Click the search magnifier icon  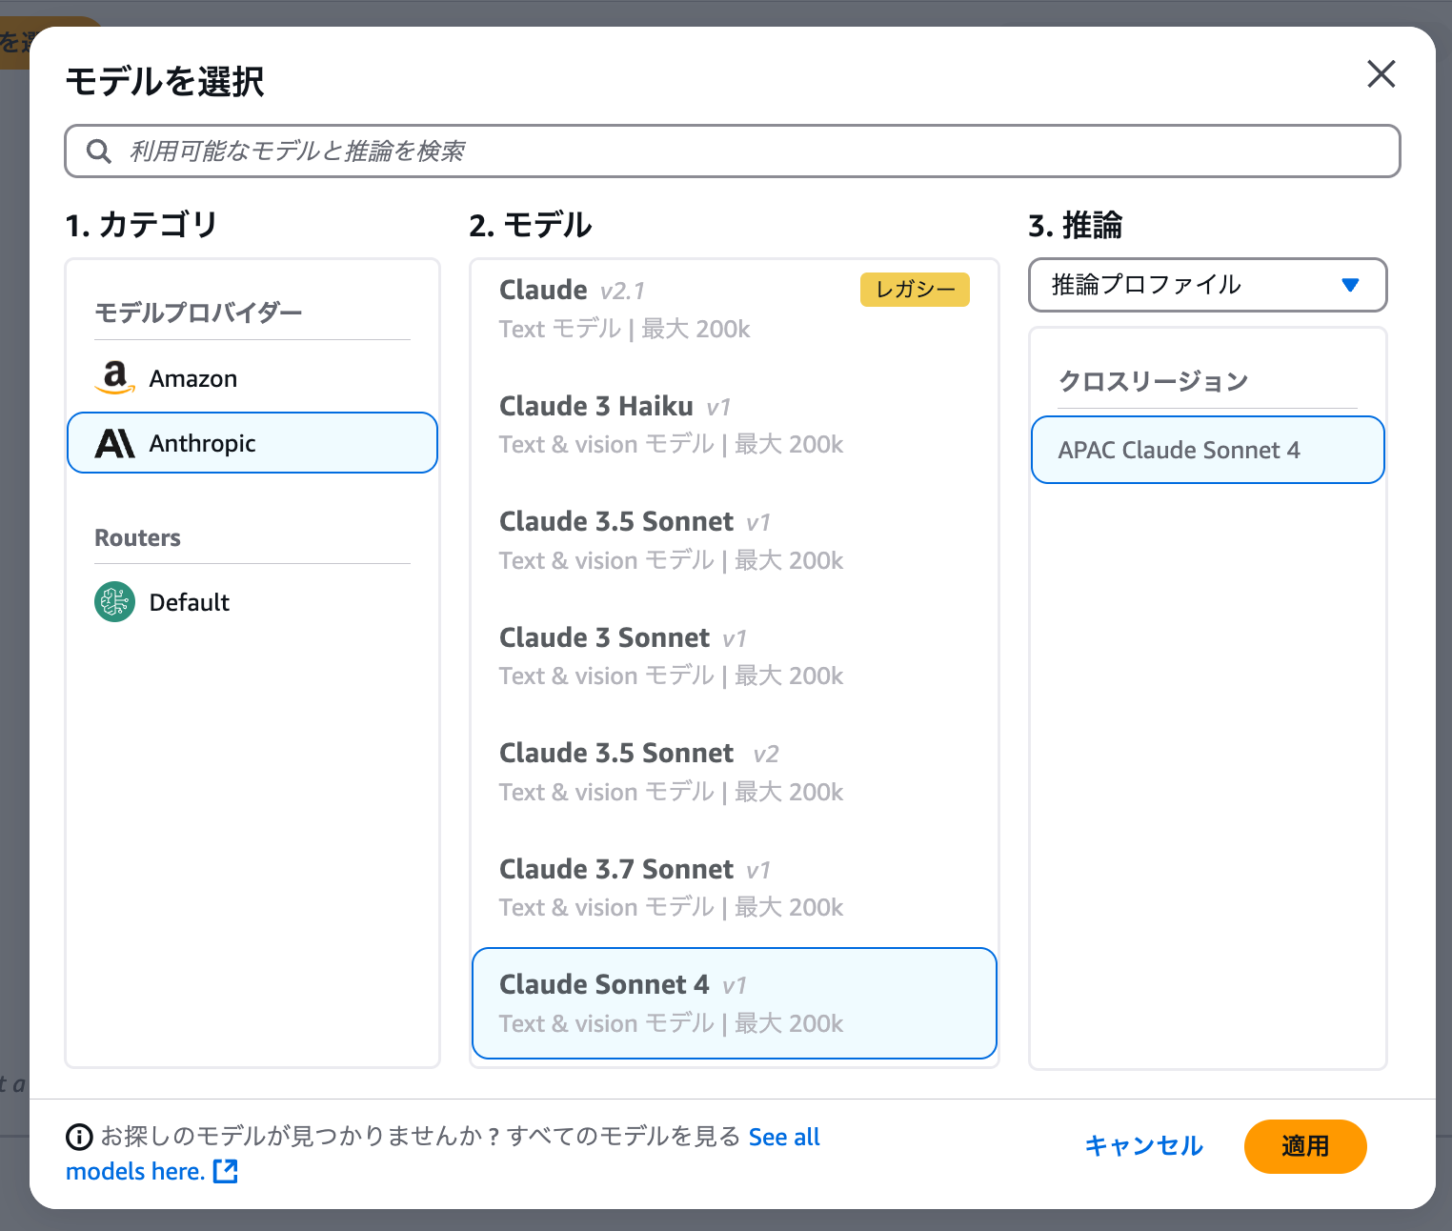(x=99, y=151)
